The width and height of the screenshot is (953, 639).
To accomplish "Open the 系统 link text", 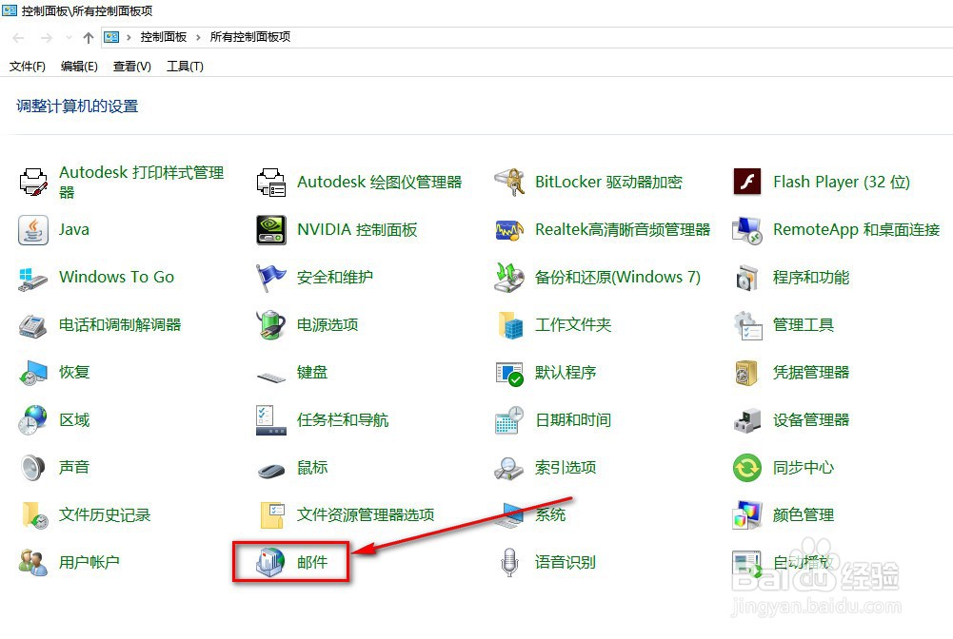I will coord(550,515).
